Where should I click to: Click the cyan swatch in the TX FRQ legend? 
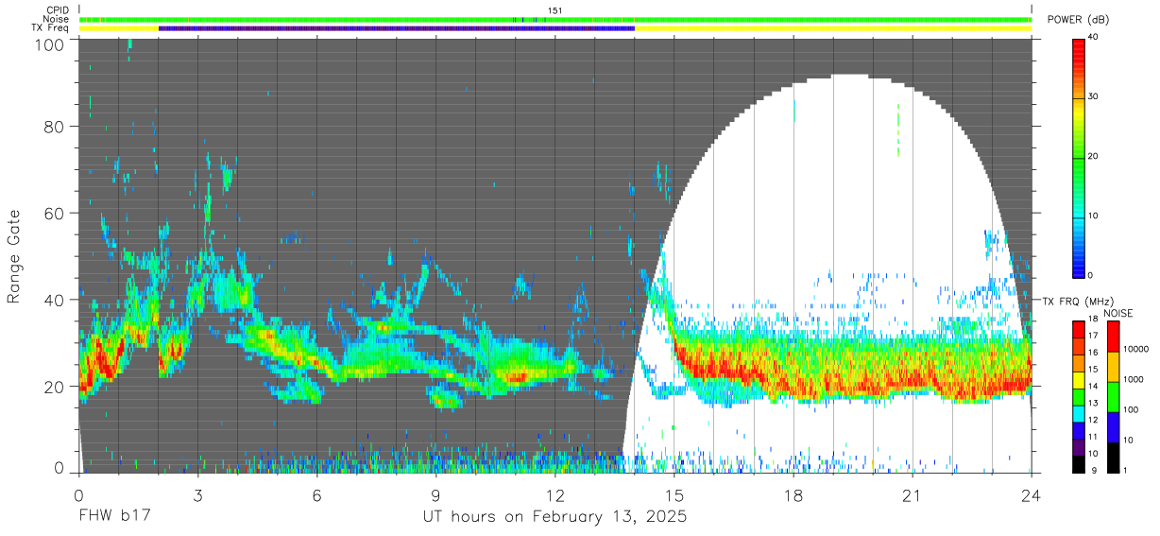pos(1078,413)
